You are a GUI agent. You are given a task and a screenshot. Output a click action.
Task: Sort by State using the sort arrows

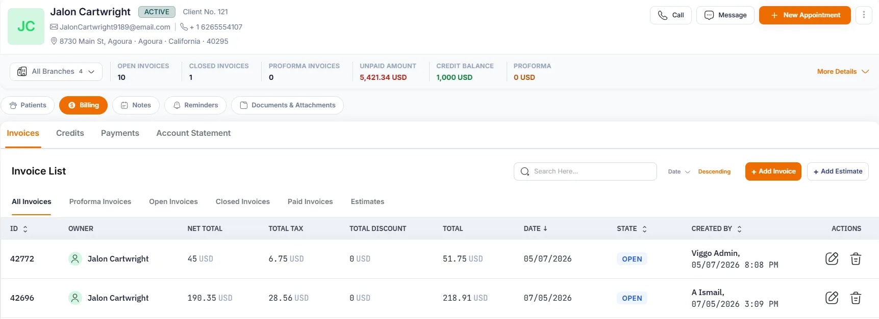pyautogui.click(x=644, y=229)
